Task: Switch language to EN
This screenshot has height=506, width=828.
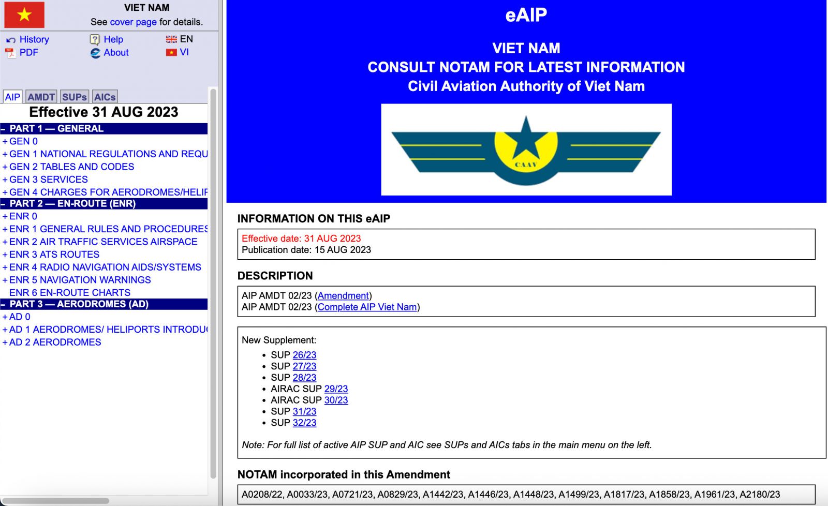Action: (x=186, y=39)
